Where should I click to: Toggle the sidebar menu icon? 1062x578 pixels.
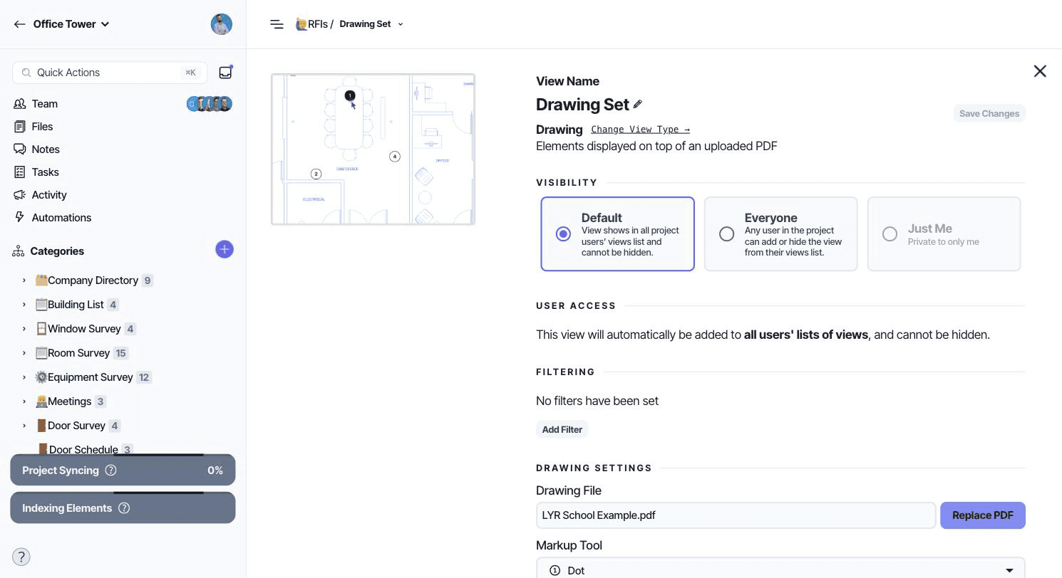coord(277,24)
